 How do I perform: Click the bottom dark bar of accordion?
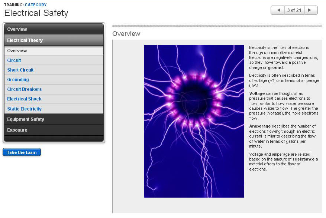pyautogui.click(x=54, y=139)
